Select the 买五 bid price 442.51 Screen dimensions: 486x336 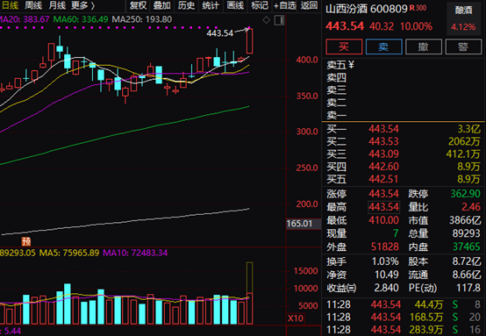(x=383, y=179)
